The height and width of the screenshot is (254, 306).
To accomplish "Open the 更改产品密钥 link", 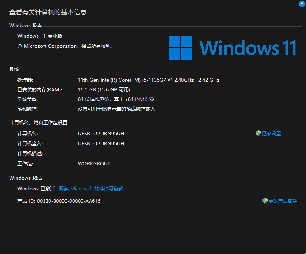I will pos(283,201).
